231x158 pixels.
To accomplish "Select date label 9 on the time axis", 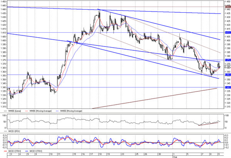I will 219,154.
